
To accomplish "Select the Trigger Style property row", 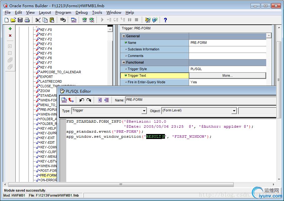I will click(193, 69).
